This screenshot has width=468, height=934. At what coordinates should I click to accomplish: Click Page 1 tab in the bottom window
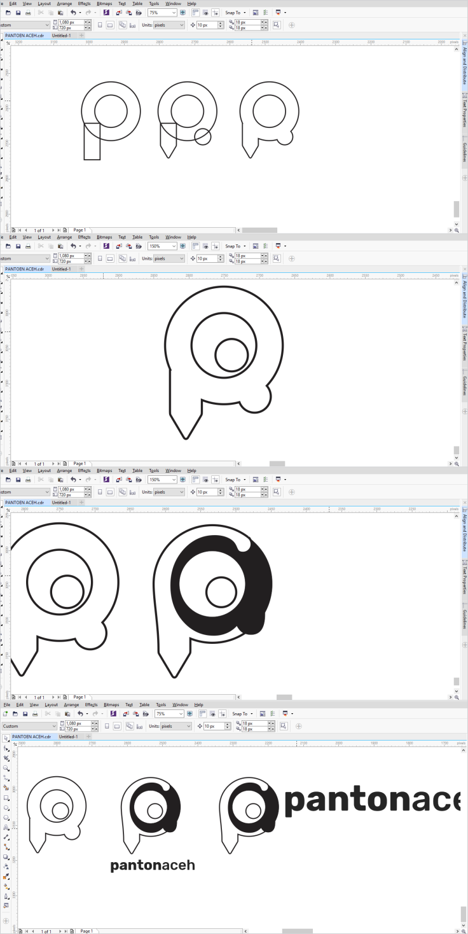click(x=86, y=931)
